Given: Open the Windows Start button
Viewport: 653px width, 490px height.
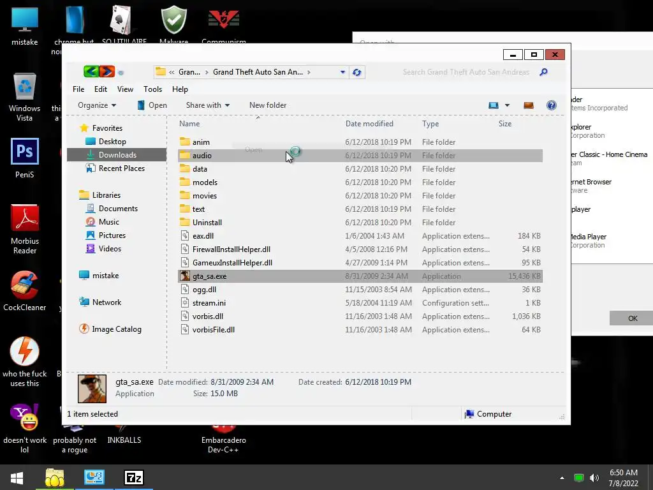Looking at the screenshot, I should 17,477.
